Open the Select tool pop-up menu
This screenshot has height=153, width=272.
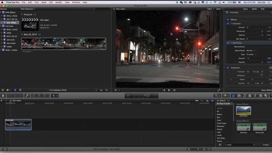click(54, 96)
